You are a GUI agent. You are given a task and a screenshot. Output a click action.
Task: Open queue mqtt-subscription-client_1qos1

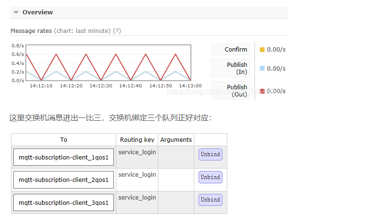(64, 157)
